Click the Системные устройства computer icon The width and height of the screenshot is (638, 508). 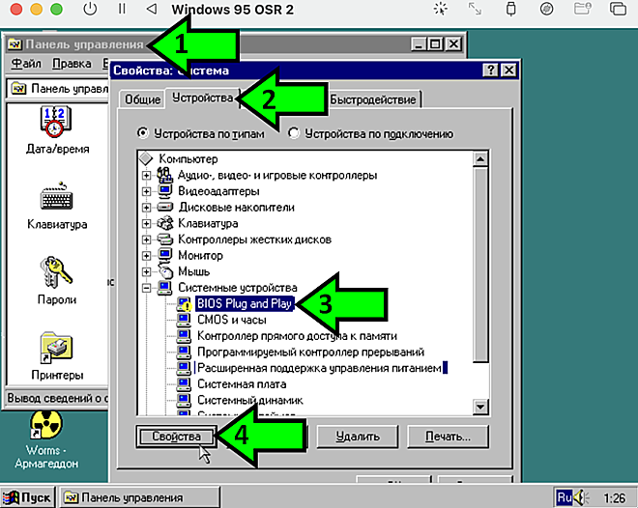click(x=164, y=288)
